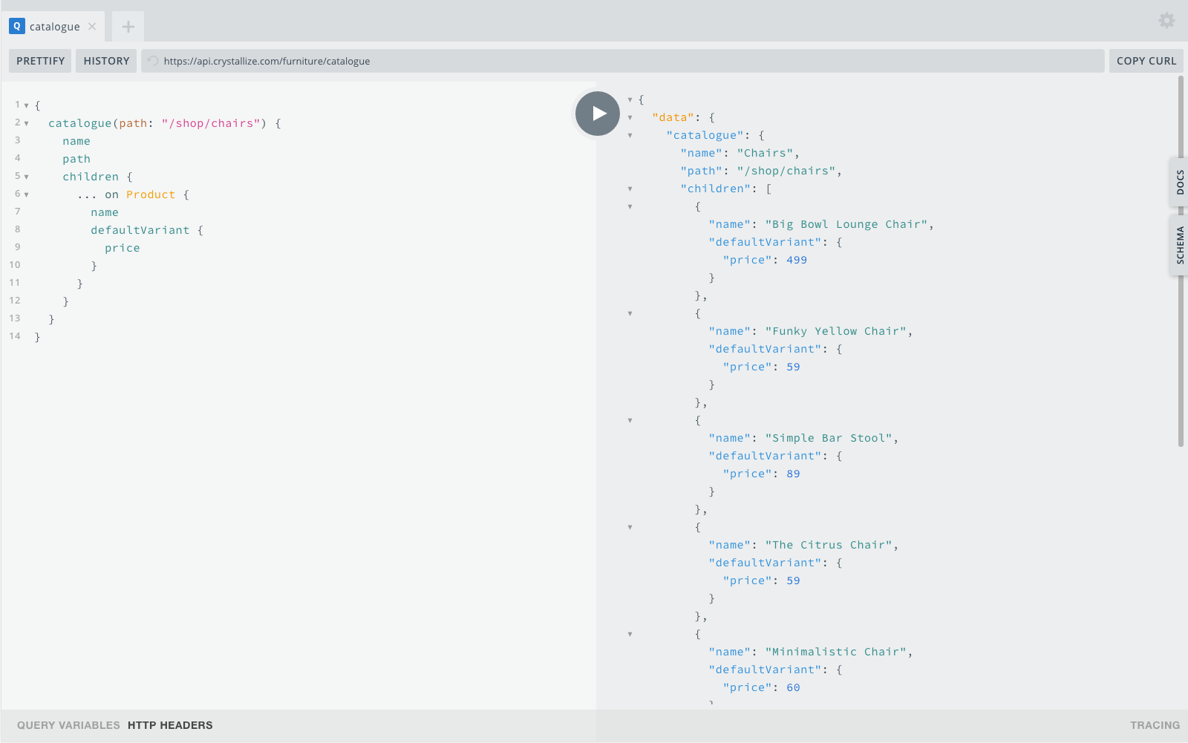Viewport: 1188px width, 743px height.
Task: Close the catalogue tab
Action: pyautogui.click(x=92, y=26)
